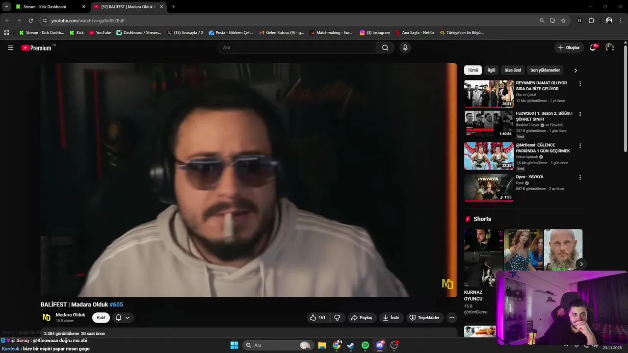Image resolution: width=628 pixels, height=353 pixels.
Task: Select the Size özel filter chip
Action: pos(513,70)
